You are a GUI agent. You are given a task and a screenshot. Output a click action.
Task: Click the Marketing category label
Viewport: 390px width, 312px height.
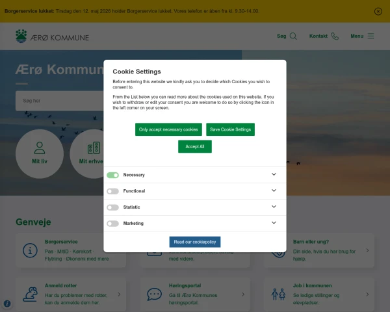point(133,224)
